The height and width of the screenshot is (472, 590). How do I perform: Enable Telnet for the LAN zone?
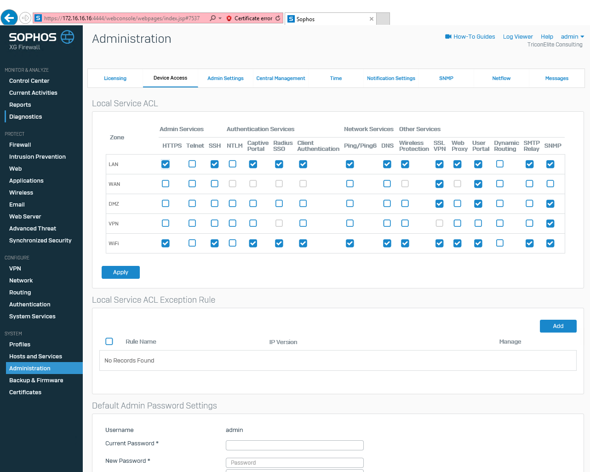point(192,164)
